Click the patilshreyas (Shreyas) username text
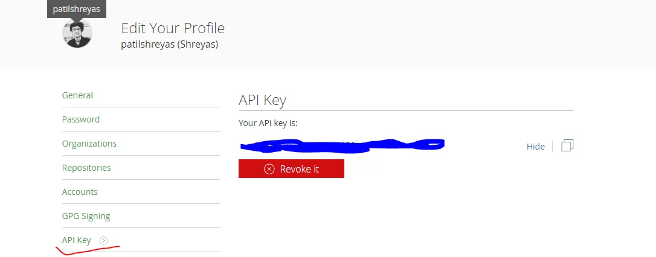The width and height of the screenshot is (656, 257). click(169, 45)
